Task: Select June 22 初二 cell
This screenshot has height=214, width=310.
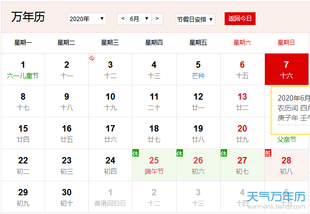Action: [23, 165]
